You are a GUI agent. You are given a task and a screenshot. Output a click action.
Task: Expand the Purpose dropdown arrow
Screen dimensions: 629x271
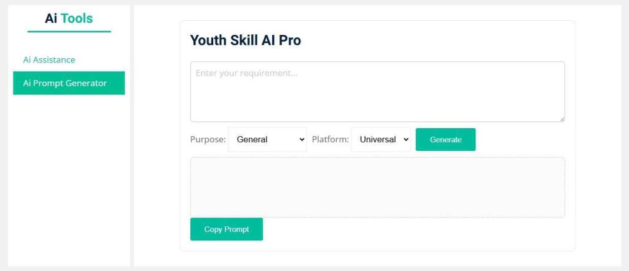[302, 140]
